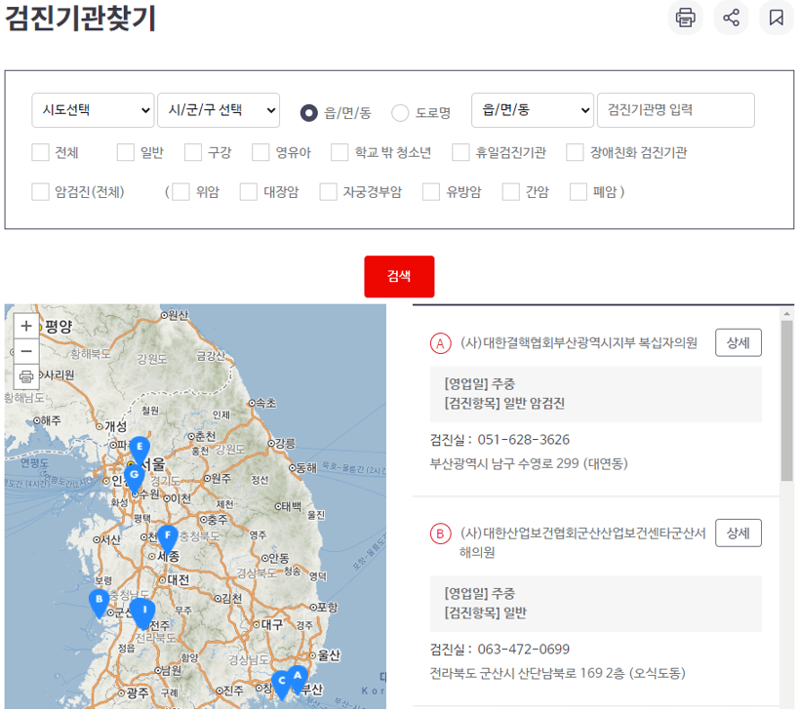Screen dimensions: 799x712
Task: Open 상세 details for 복십자의원 listing
Action: point(738,342)
